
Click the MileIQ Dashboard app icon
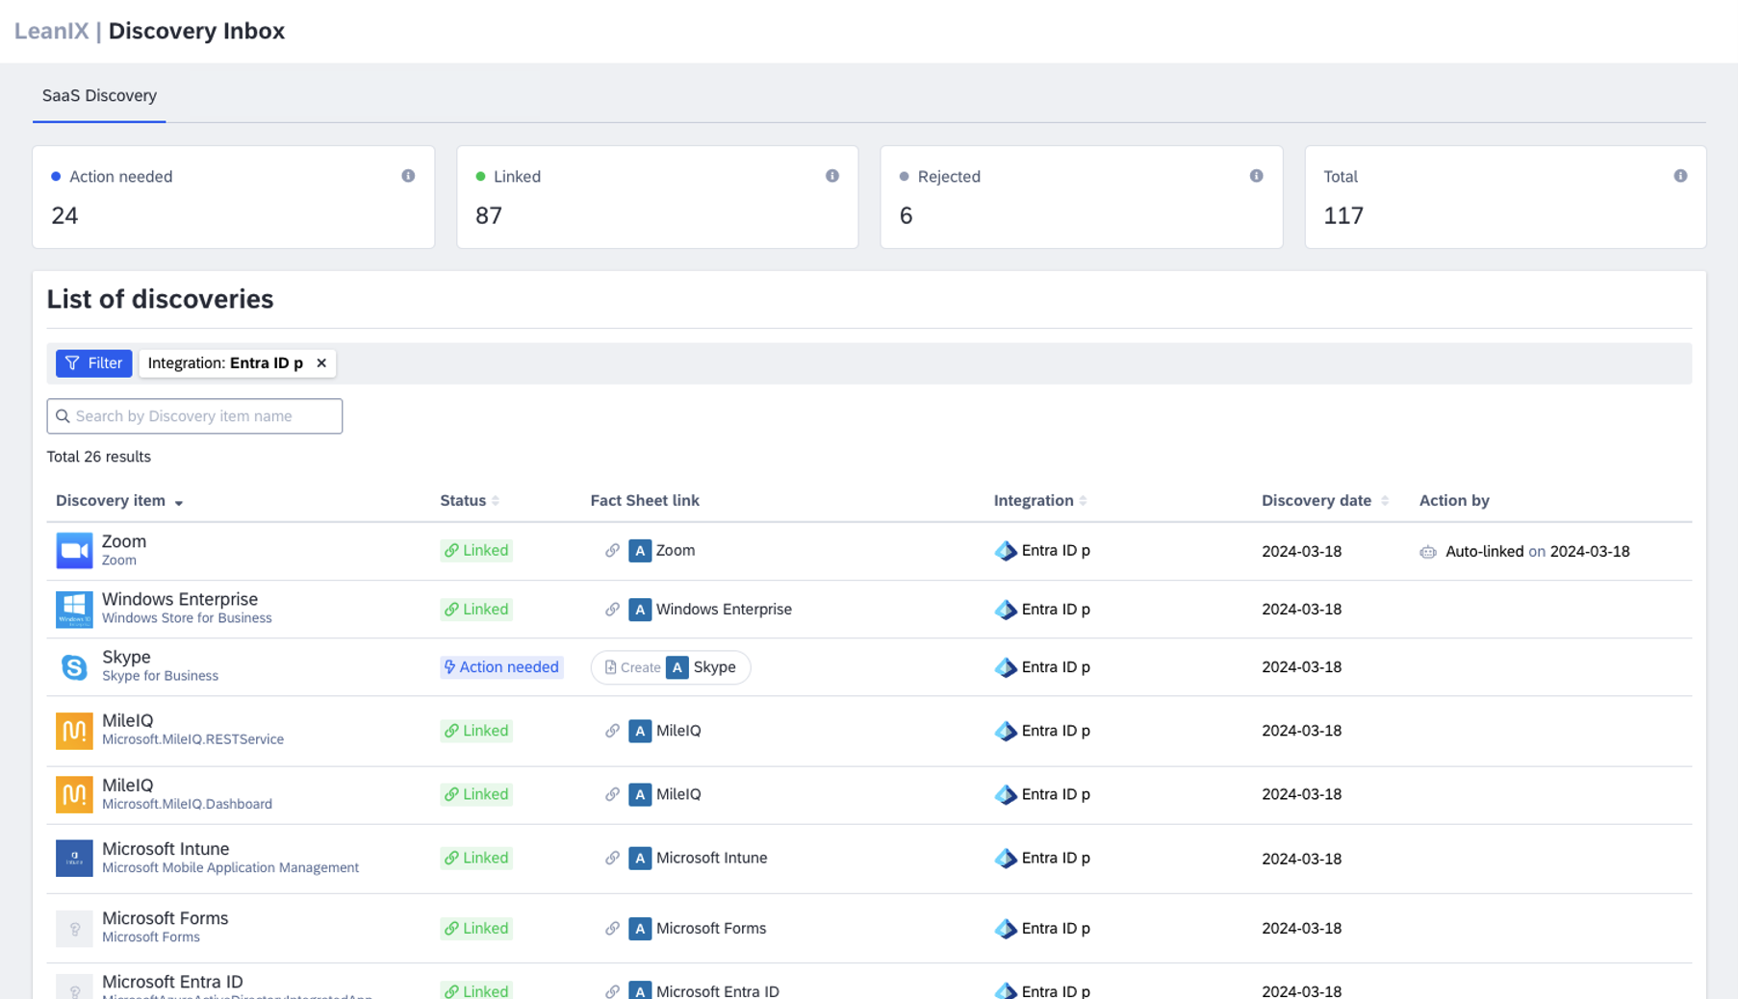pos(74,794)
